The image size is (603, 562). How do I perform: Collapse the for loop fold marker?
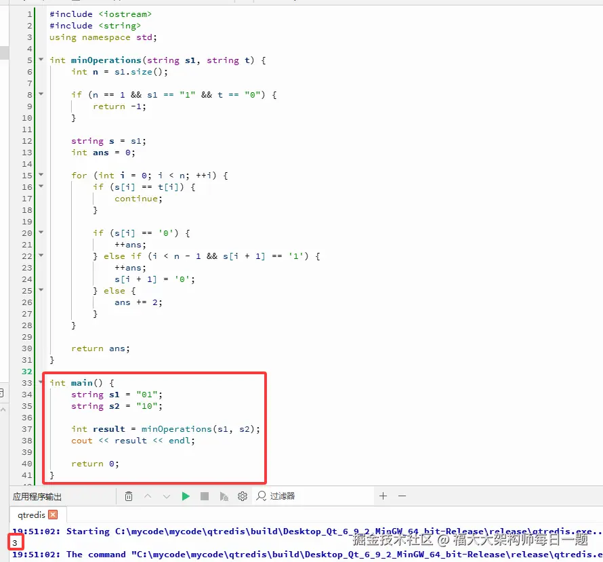click(41, 175)
